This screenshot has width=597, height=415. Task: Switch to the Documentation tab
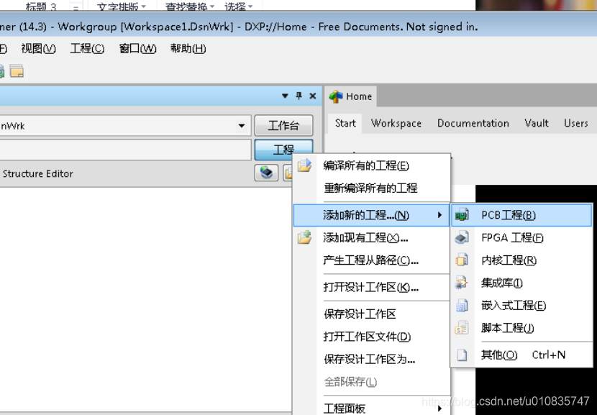[x=473, y=123]
